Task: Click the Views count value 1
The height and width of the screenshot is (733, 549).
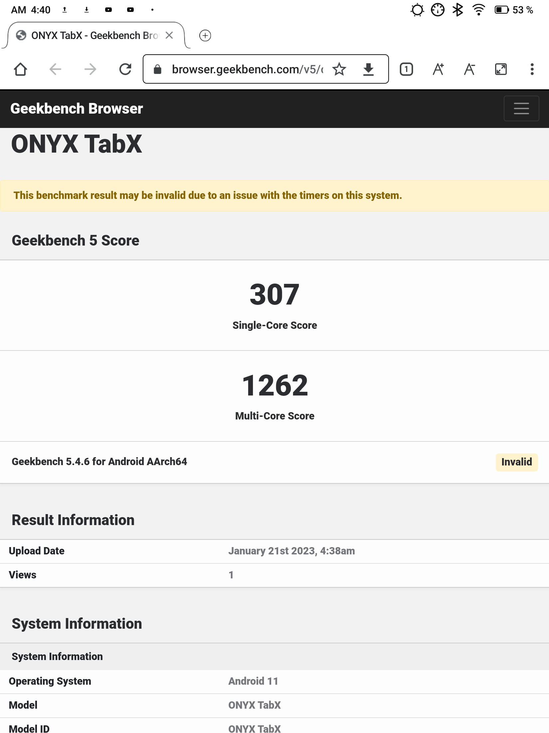Action: [x=231, y=575]
